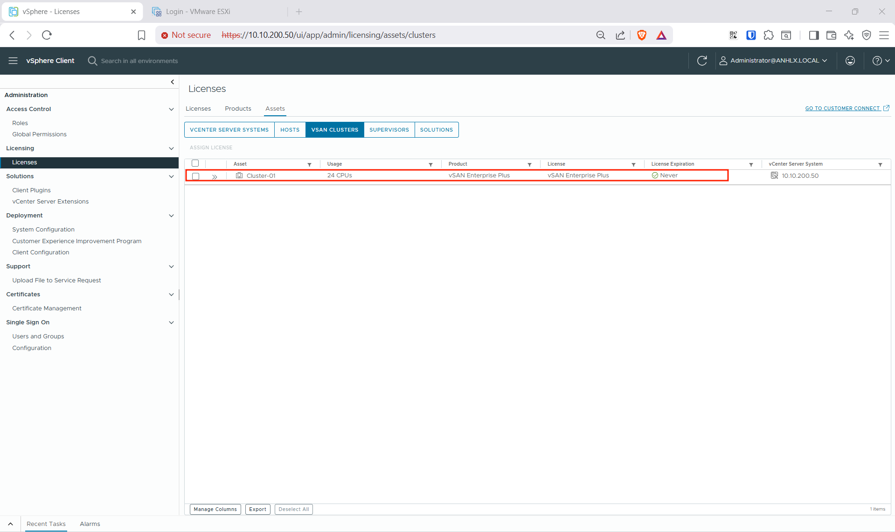Open Brave Rewards triangle icon

tap(661, 35)
